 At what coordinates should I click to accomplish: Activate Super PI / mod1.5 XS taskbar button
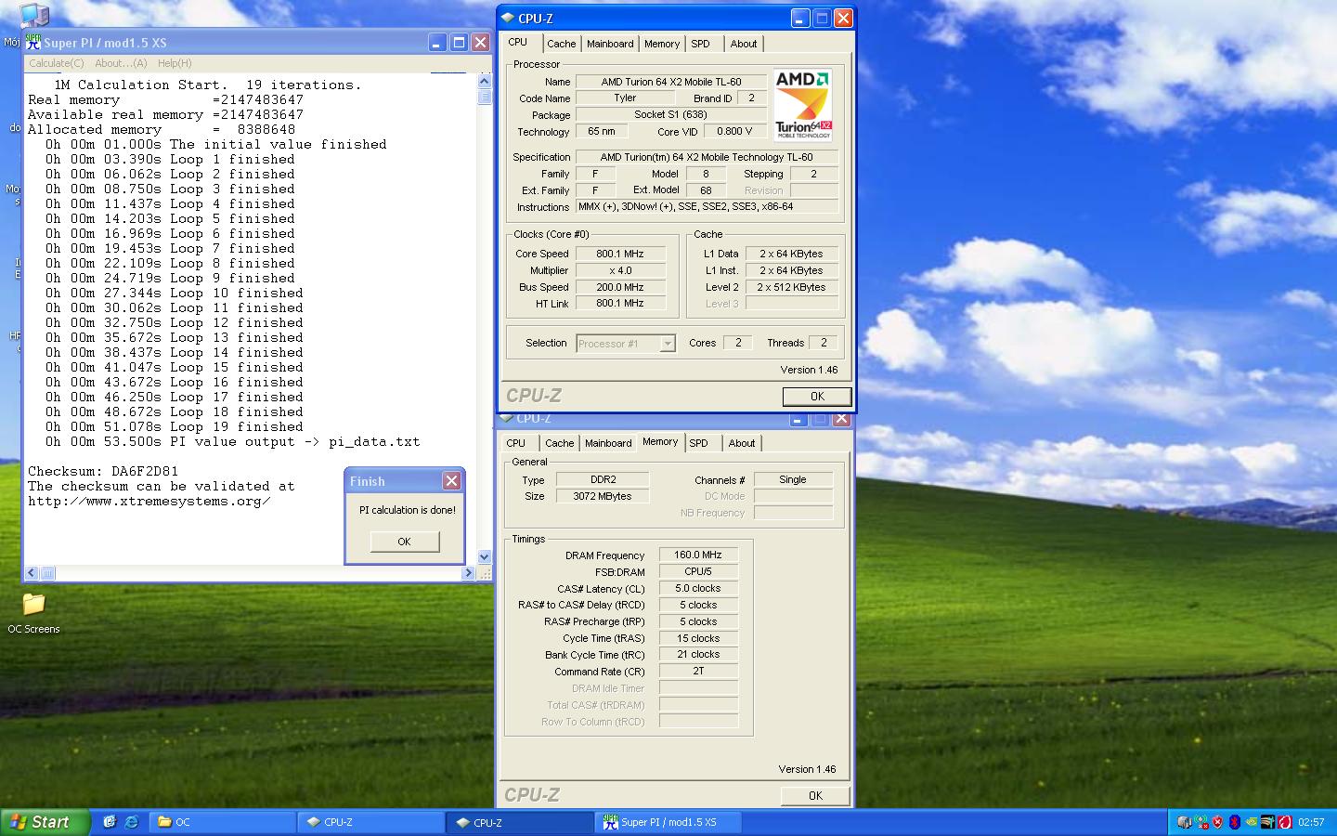tap(668, 822)
